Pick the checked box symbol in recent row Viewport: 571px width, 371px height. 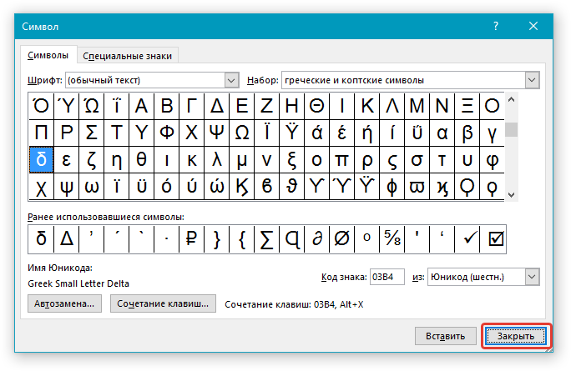point(493,239)
